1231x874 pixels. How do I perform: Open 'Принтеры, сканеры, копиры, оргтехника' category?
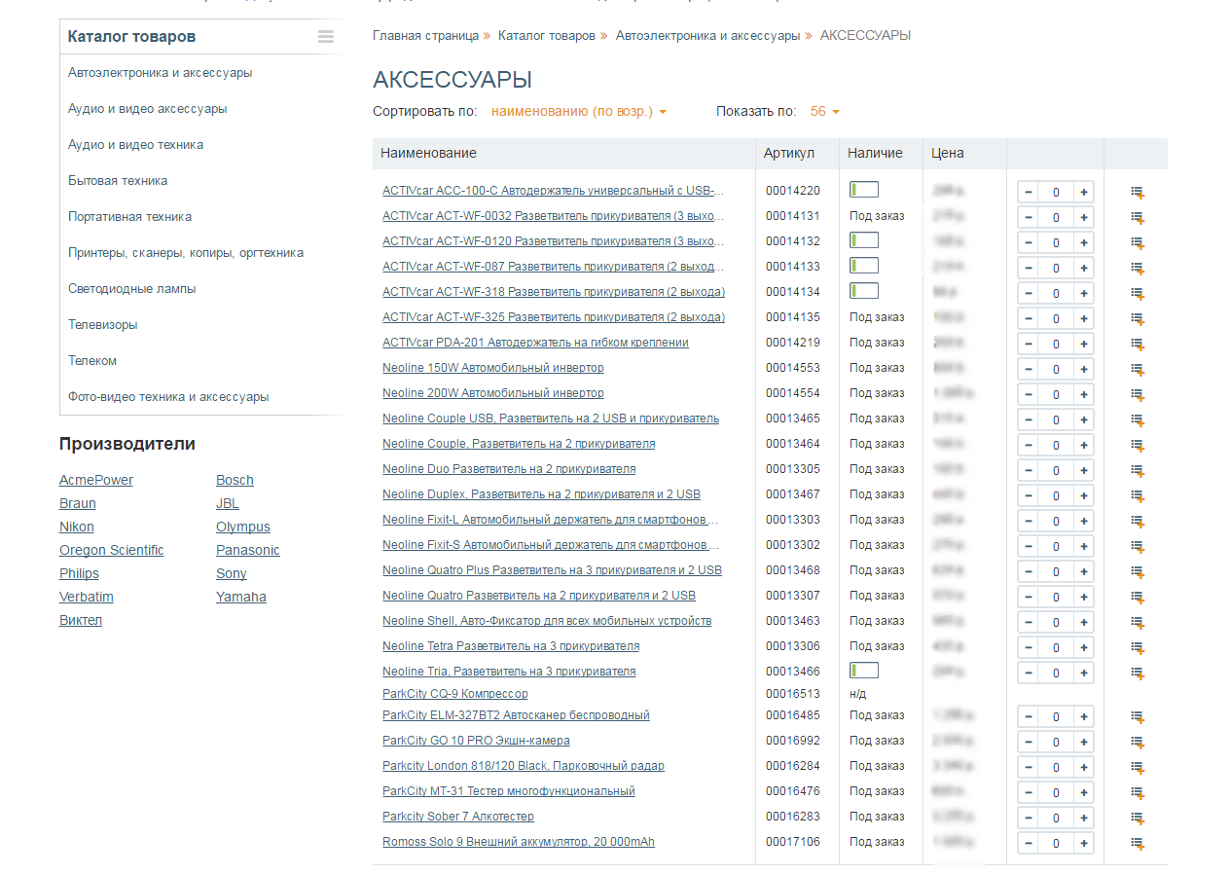(186, 253)
